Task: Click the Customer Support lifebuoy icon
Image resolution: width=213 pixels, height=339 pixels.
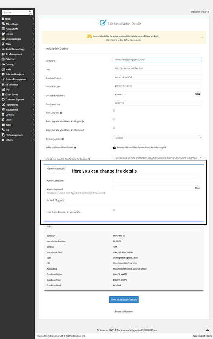Action: click(x=3, y=99)
